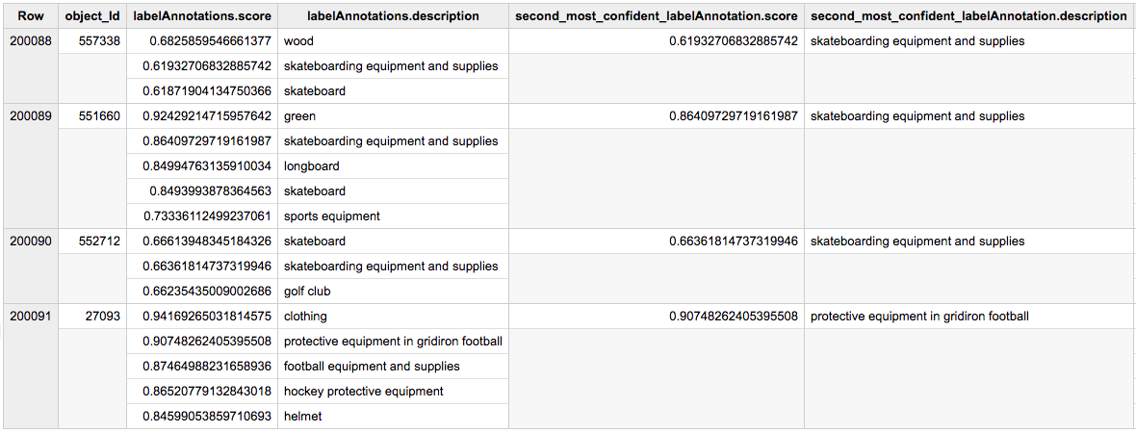
Task: Select the "helmet" label description
Action: 302,417
